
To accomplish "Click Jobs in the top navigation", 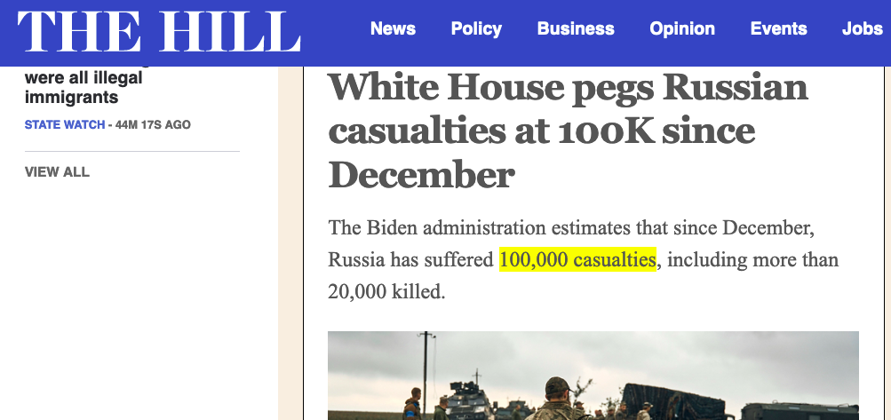I will 862,28.
